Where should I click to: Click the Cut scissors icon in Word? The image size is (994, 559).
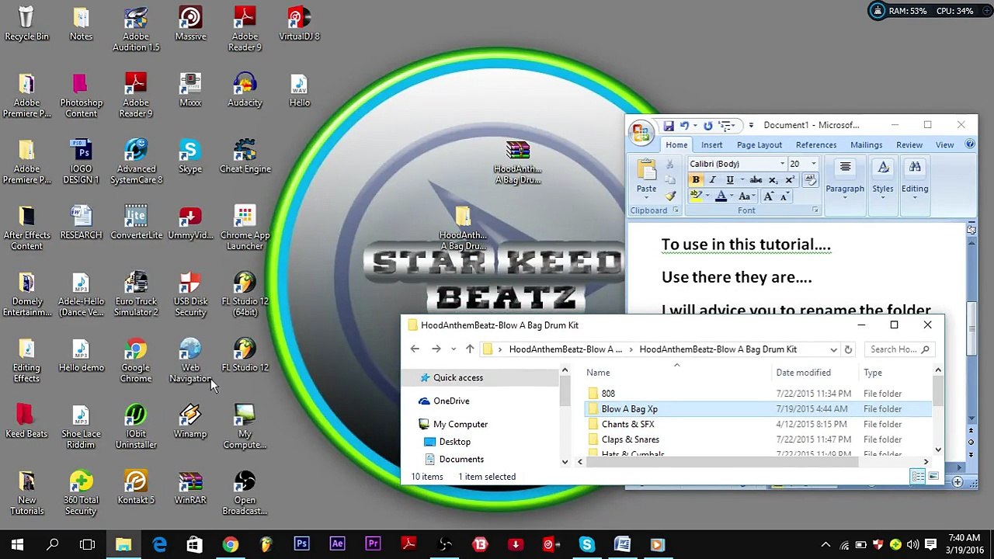pyautogui.click(x=671, y=165)
